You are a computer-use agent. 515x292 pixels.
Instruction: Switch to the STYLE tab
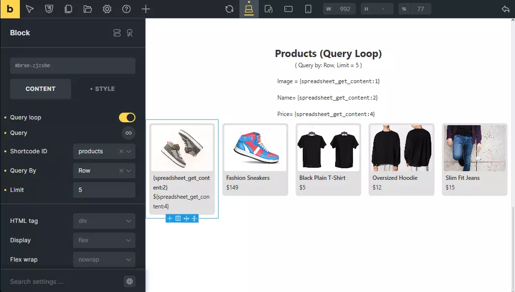click(103, 89)
